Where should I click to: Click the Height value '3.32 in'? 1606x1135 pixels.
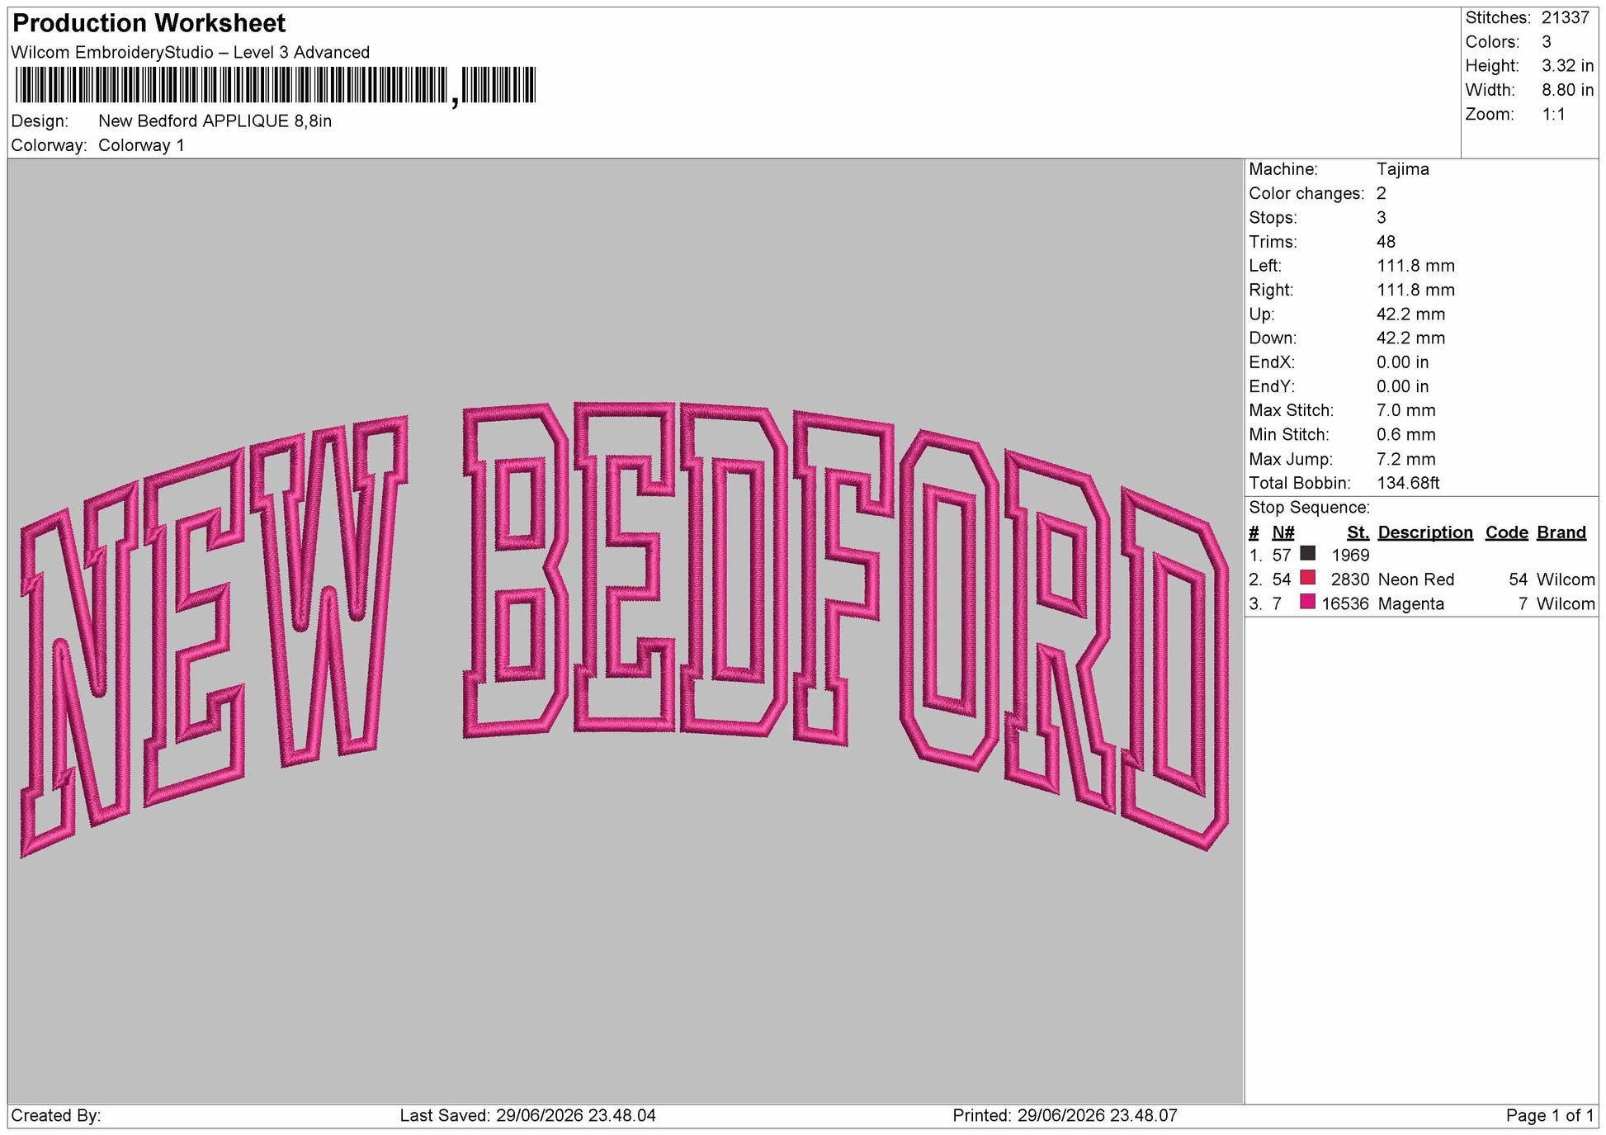1567,66
